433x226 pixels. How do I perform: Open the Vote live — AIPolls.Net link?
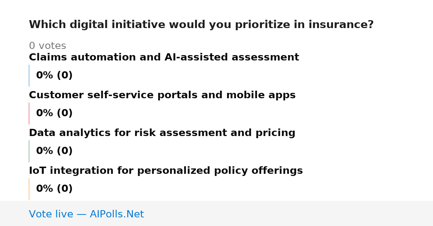pos(86,214)
